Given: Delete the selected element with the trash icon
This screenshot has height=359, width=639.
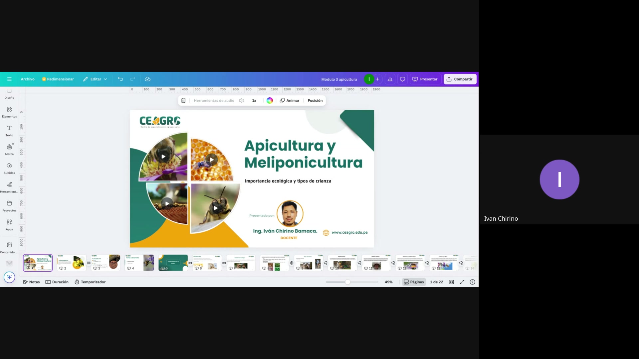Looking at the screenshot, I should click(183, 100).
